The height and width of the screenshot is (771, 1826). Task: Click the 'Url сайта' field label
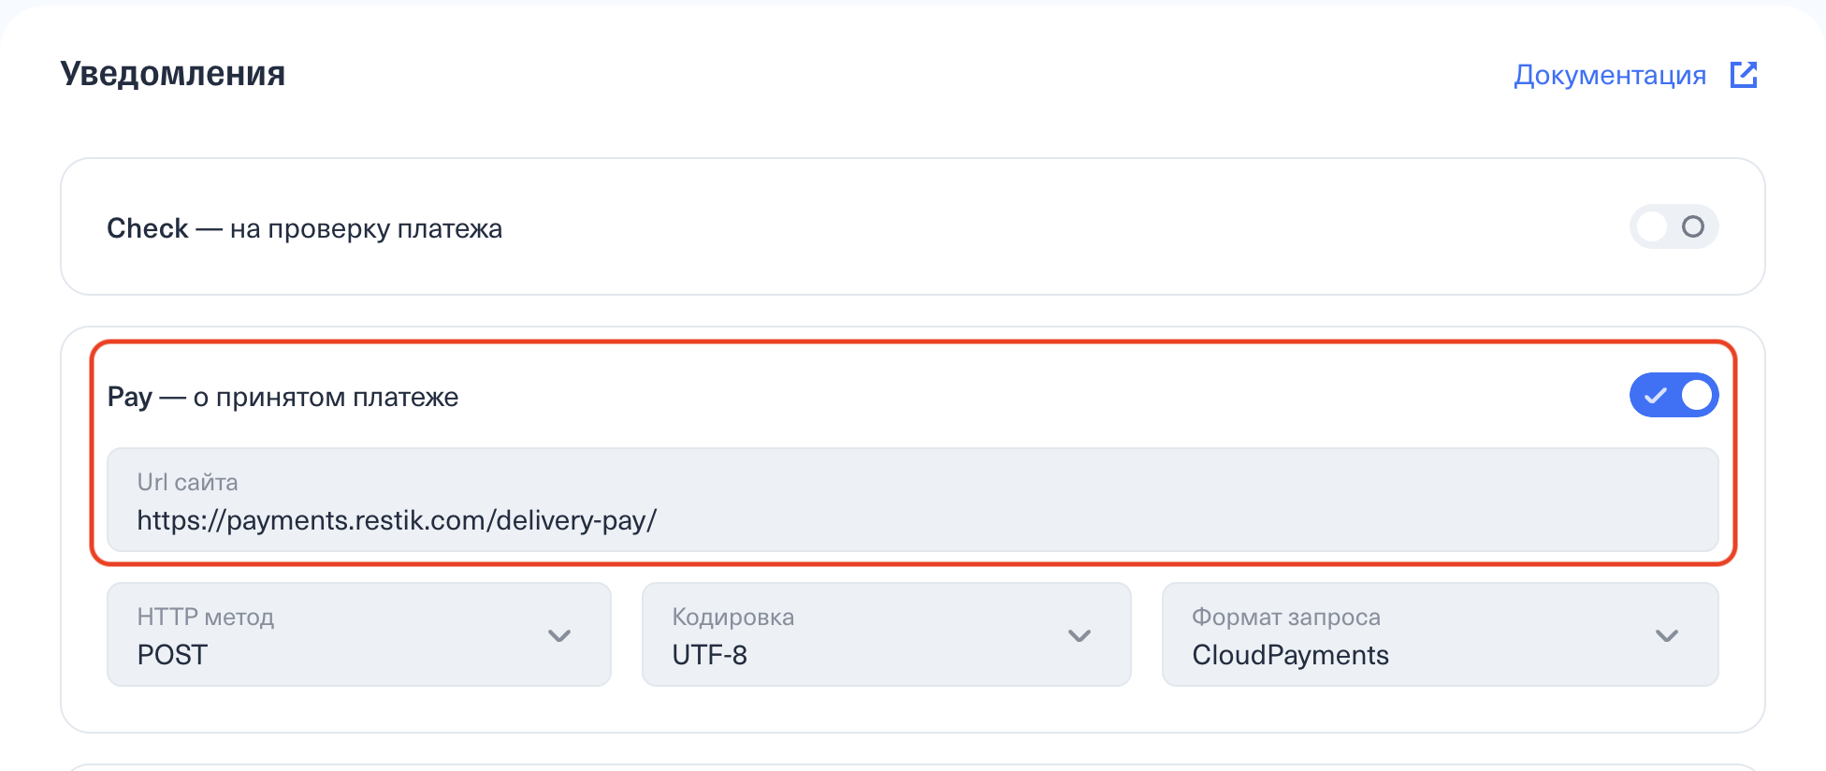tap(187, 482)
